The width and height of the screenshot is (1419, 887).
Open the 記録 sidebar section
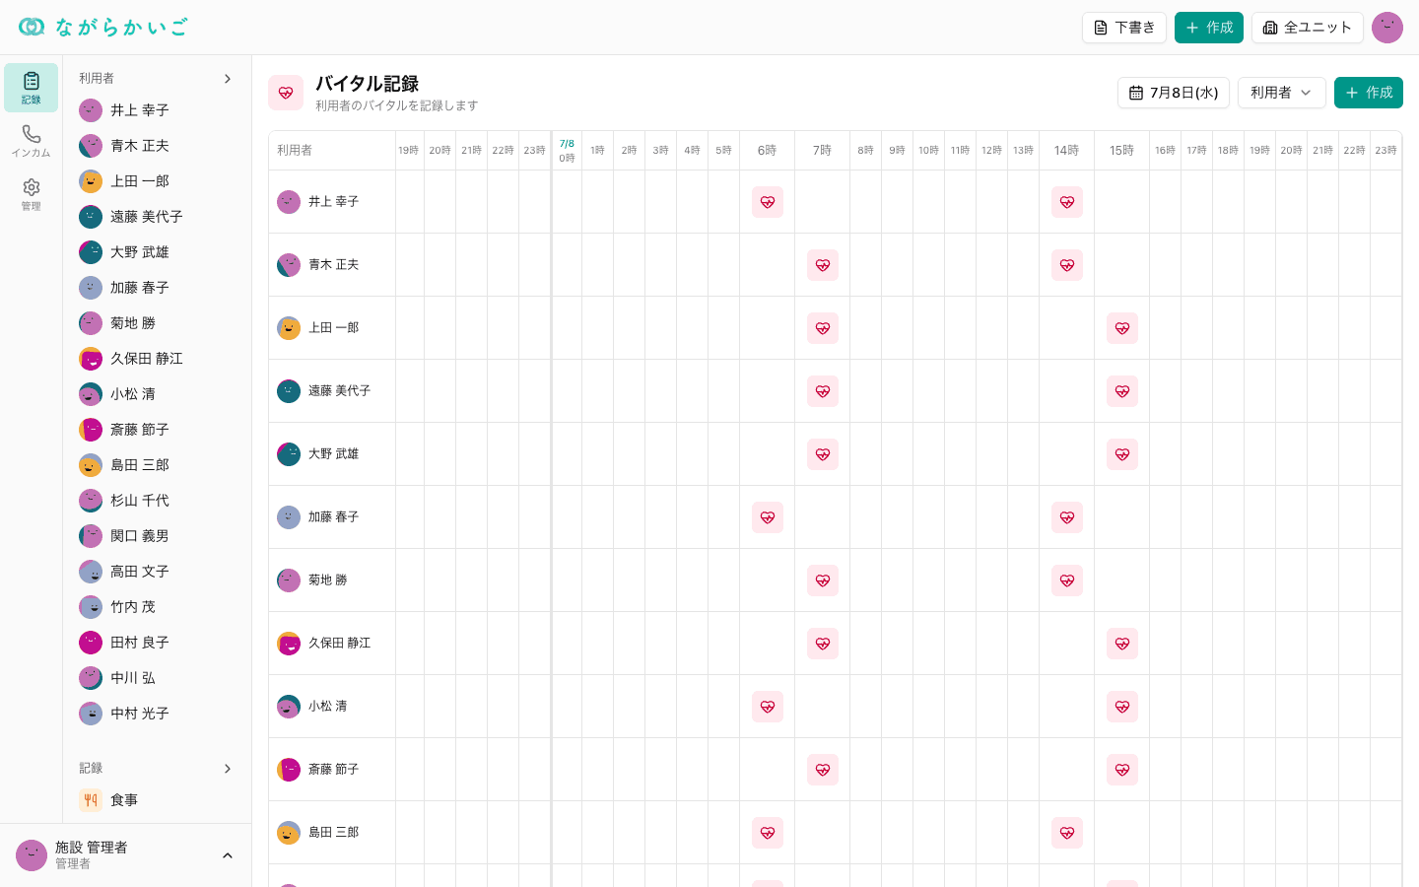click(31, 88)
